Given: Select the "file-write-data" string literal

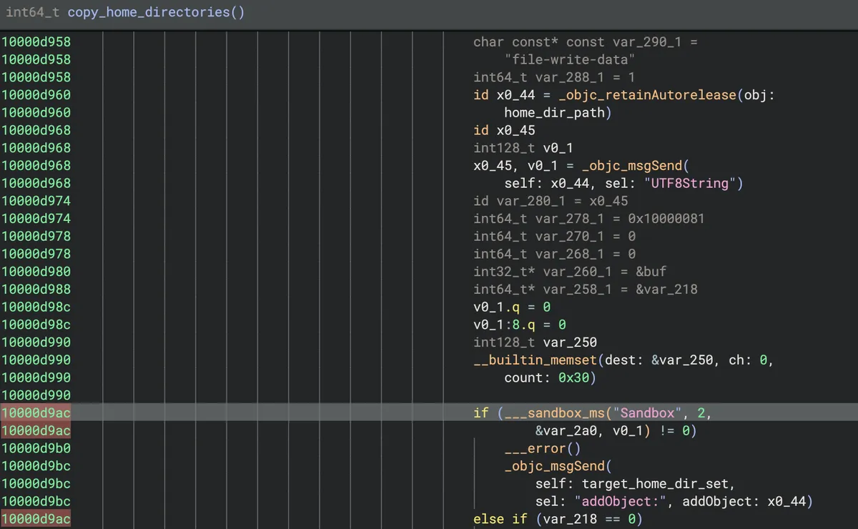Looking at the screenshot, I should pos(570,59).
